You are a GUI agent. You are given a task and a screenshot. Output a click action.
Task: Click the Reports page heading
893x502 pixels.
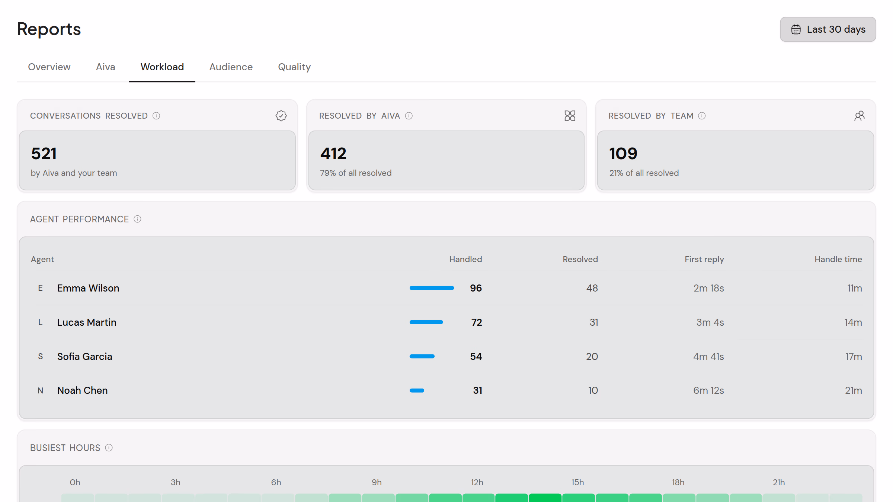[49, 29]
